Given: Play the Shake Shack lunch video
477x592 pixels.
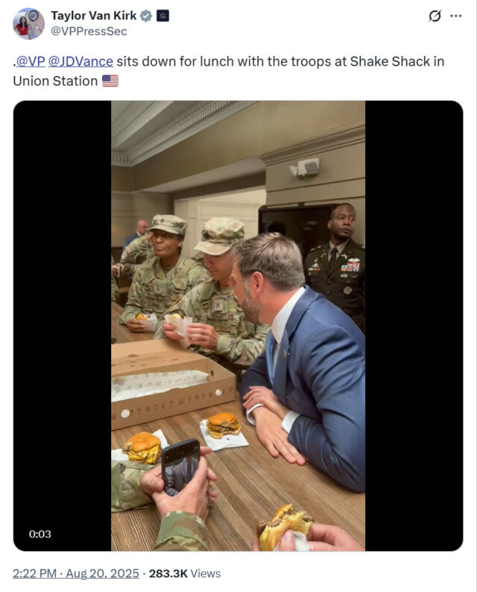Looking at the screenshot, I should 238,325.
